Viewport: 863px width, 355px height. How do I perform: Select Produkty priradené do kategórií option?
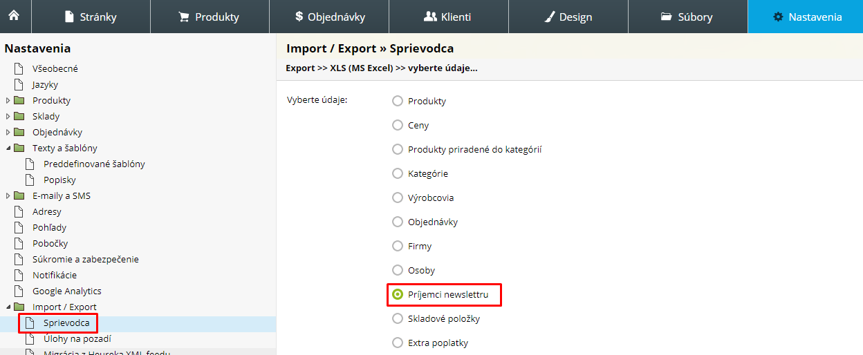[398, 149]
